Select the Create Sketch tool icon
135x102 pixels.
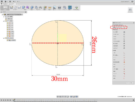point(12,7)
